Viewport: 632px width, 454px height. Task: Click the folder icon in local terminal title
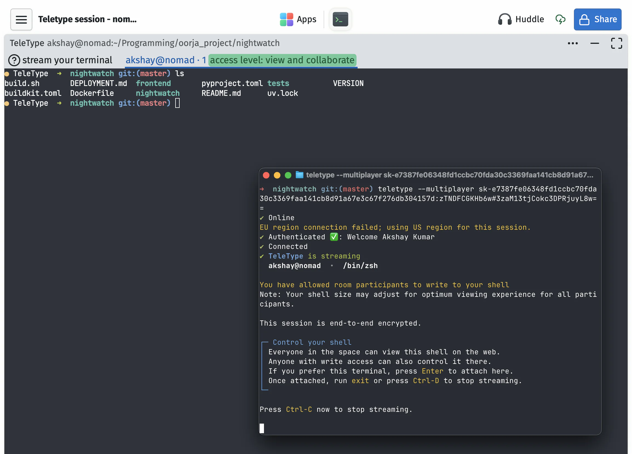[x=299, y=175]
